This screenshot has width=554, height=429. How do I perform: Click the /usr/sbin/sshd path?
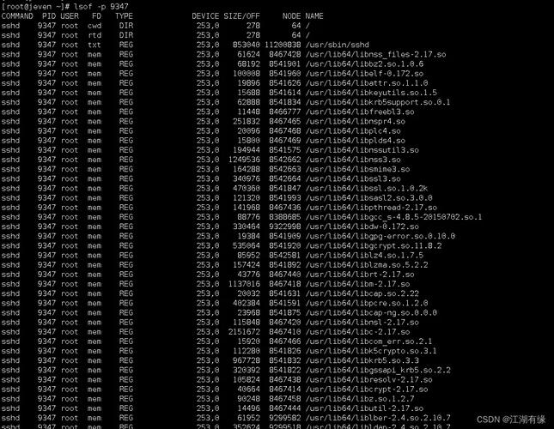[x=337, y=45]
